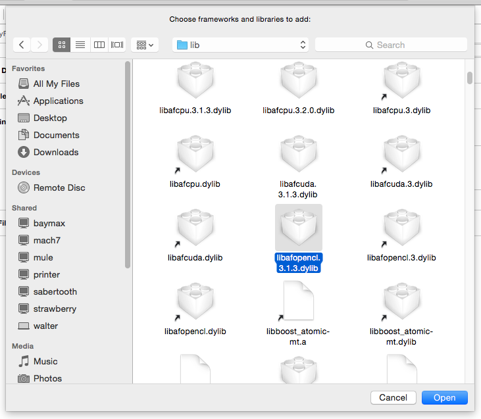Click the file list vertical scrollbar
The height and width of the screenshot is (419, 481).
(x=470, y=78)
